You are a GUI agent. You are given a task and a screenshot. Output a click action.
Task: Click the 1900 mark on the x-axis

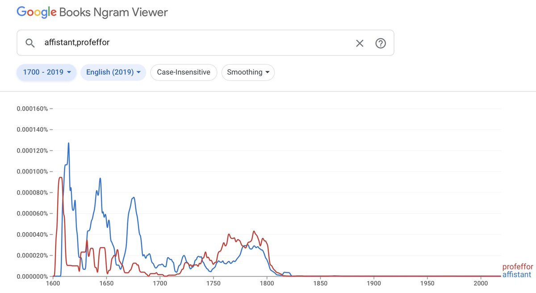[374, 284]
